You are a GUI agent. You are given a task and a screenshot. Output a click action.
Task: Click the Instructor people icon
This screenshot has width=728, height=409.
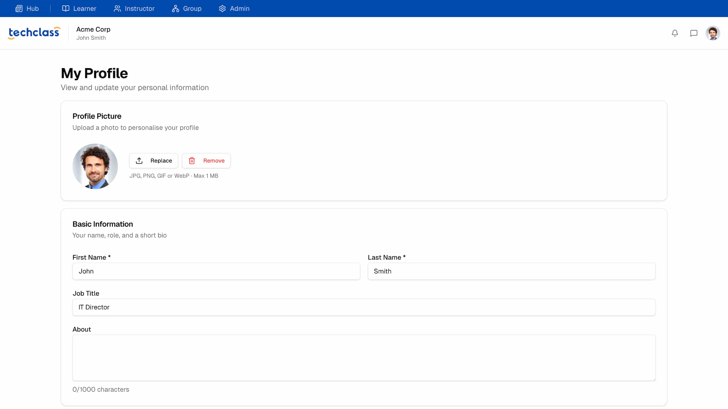(x=117, y=9)
